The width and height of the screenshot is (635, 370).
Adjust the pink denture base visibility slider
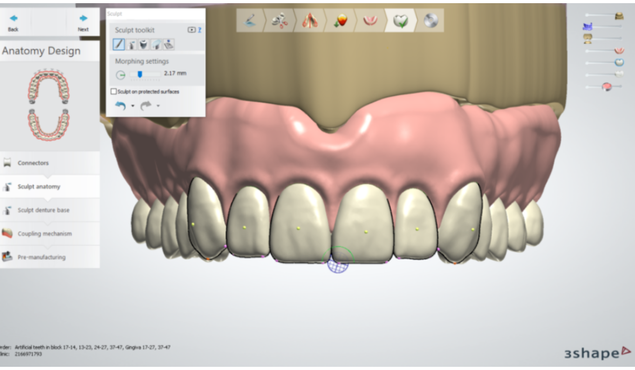[x=619, y=51]
